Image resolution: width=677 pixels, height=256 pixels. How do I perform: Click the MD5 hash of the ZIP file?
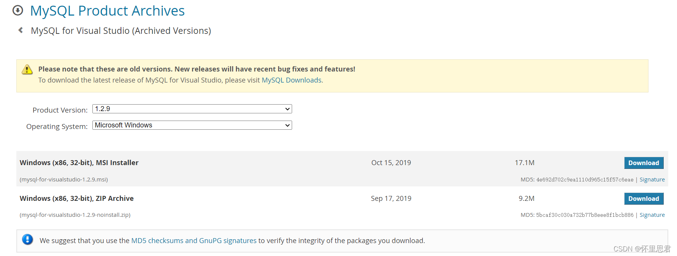[585, 215]
